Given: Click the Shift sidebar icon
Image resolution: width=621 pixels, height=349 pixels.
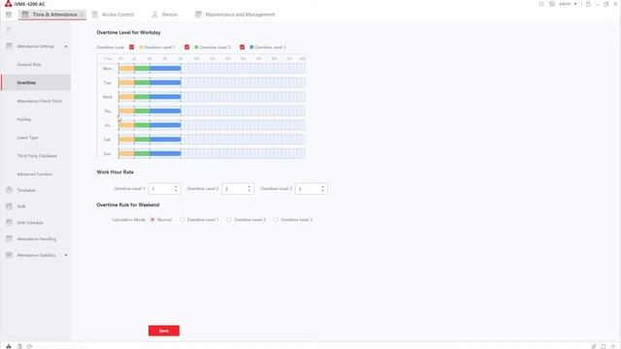Looking at the screenshot, I should (x=9, y=206).
